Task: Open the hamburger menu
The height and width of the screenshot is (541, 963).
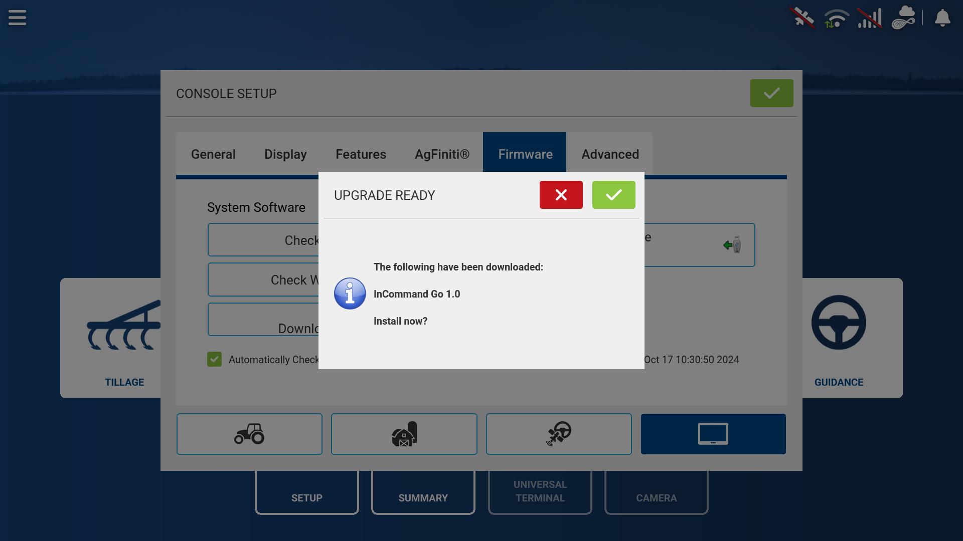Action: click(17, 18)
